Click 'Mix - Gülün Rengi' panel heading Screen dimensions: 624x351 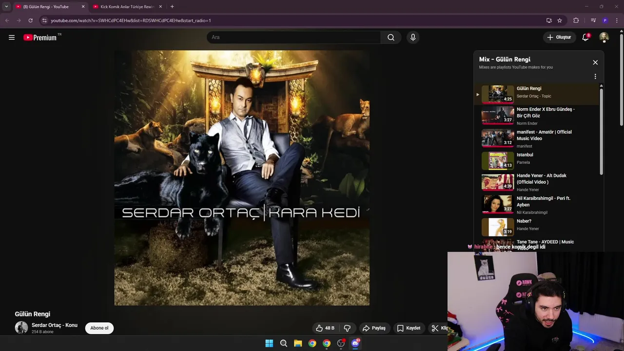pos(505,59)
